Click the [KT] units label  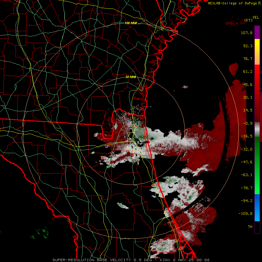coord(248,20)
